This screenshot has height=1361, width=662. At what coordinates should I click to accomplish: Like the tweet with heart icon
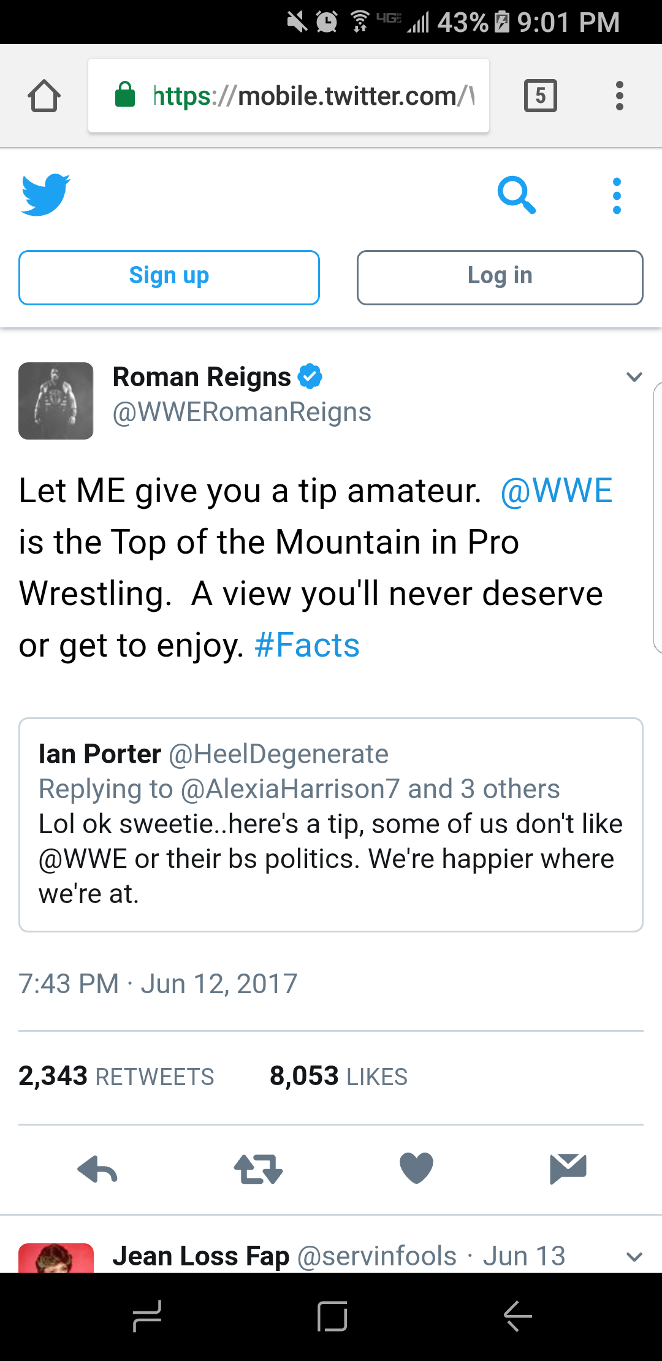pos(416,1167)
